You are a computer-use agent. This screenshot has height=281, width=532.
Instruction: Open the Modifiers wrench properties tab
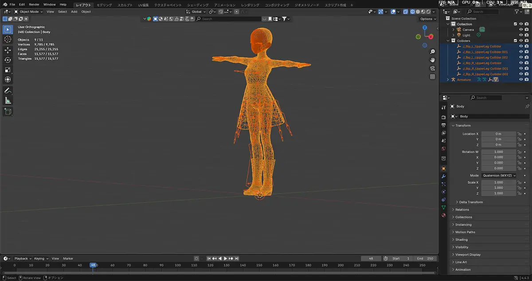(x=443, y=176)
